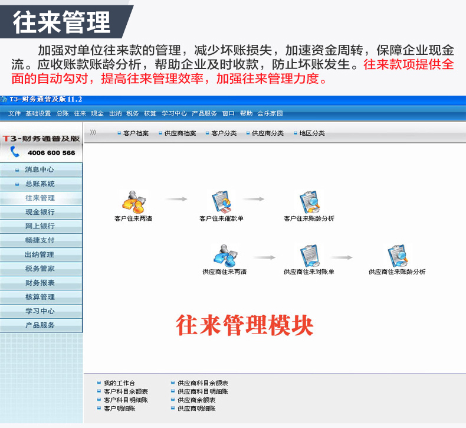Select 学习中心 in the left sidebar
The width and height of the screenshot is (466, 428).
[41, 311]
